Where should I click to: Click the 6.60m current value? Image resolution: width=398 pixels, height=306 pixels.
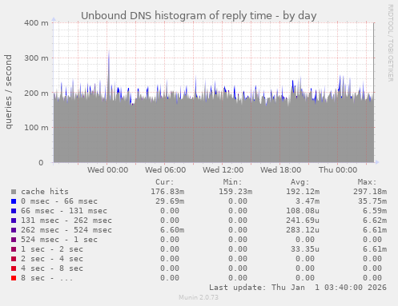click(x=172, y=230)
